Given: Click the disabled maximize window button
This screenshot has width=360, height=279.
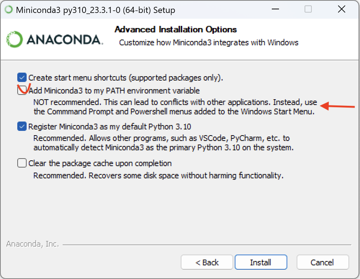Looking at the screenshot, I should tap(308, 10).
